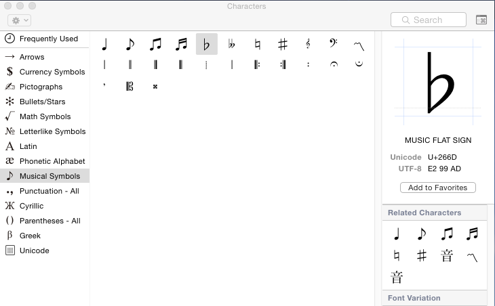Click the treble clef symbol
This screenshot has height=306, width=495.
point(308,45)
